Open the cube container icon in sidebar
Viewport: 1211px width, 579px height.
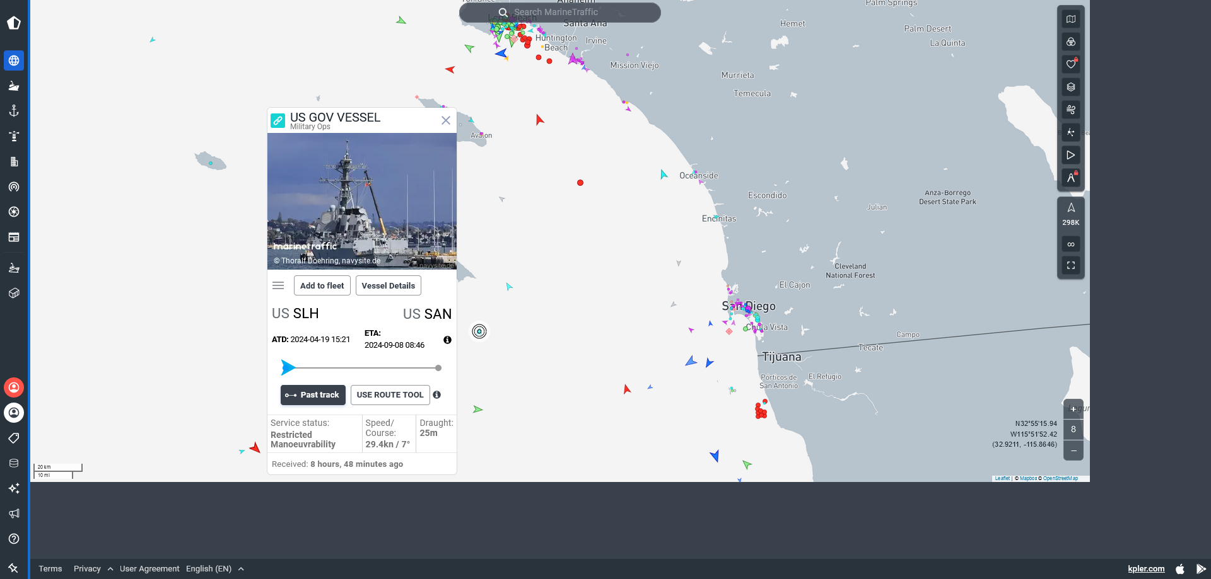point(14,293)
